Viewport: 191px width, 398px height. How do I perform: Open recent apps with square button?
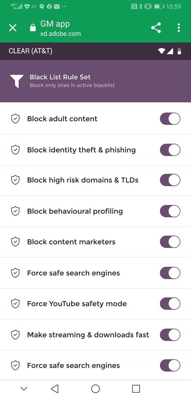coord(136,389)
